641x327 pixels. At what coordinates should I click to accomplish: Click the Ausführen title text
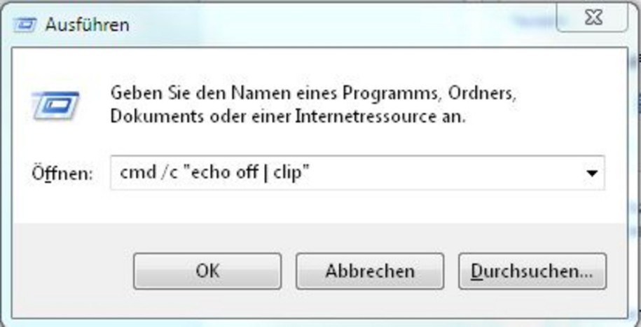[x=87, y=25]
